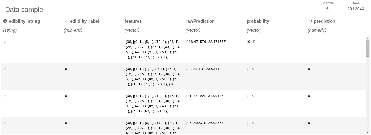
Task: Click the edibility_string column title
Action: [24, 21]
